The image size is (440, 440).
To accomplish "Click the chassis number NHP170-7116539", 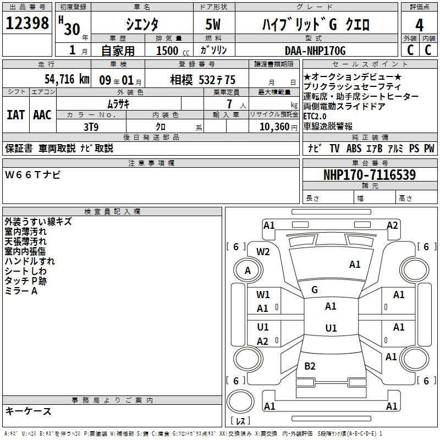I will click(x=370, y=175).
